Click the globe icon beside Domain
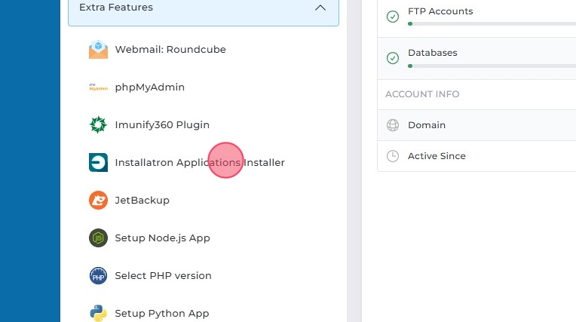Viewport: 576px width, 322px height. (392, 125)
